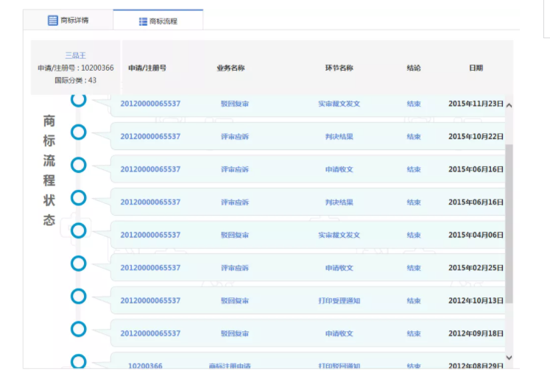The image size is (550, 382).
Task: Click the 日期 column header
Action: coord(476,68)
